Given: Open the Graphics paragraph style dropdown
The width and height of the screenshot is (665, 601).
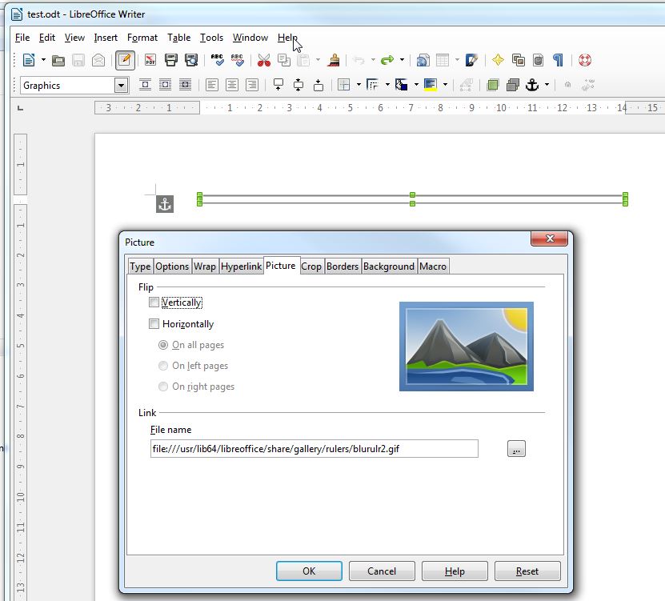Looking at the screenshot, I should 122,86.
